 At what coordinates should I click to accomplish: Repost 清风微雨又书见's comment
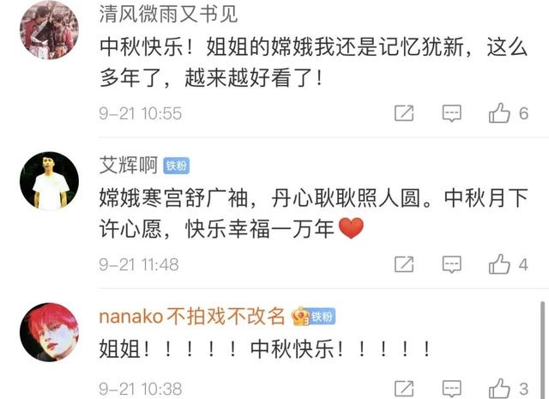pos(404,113)
